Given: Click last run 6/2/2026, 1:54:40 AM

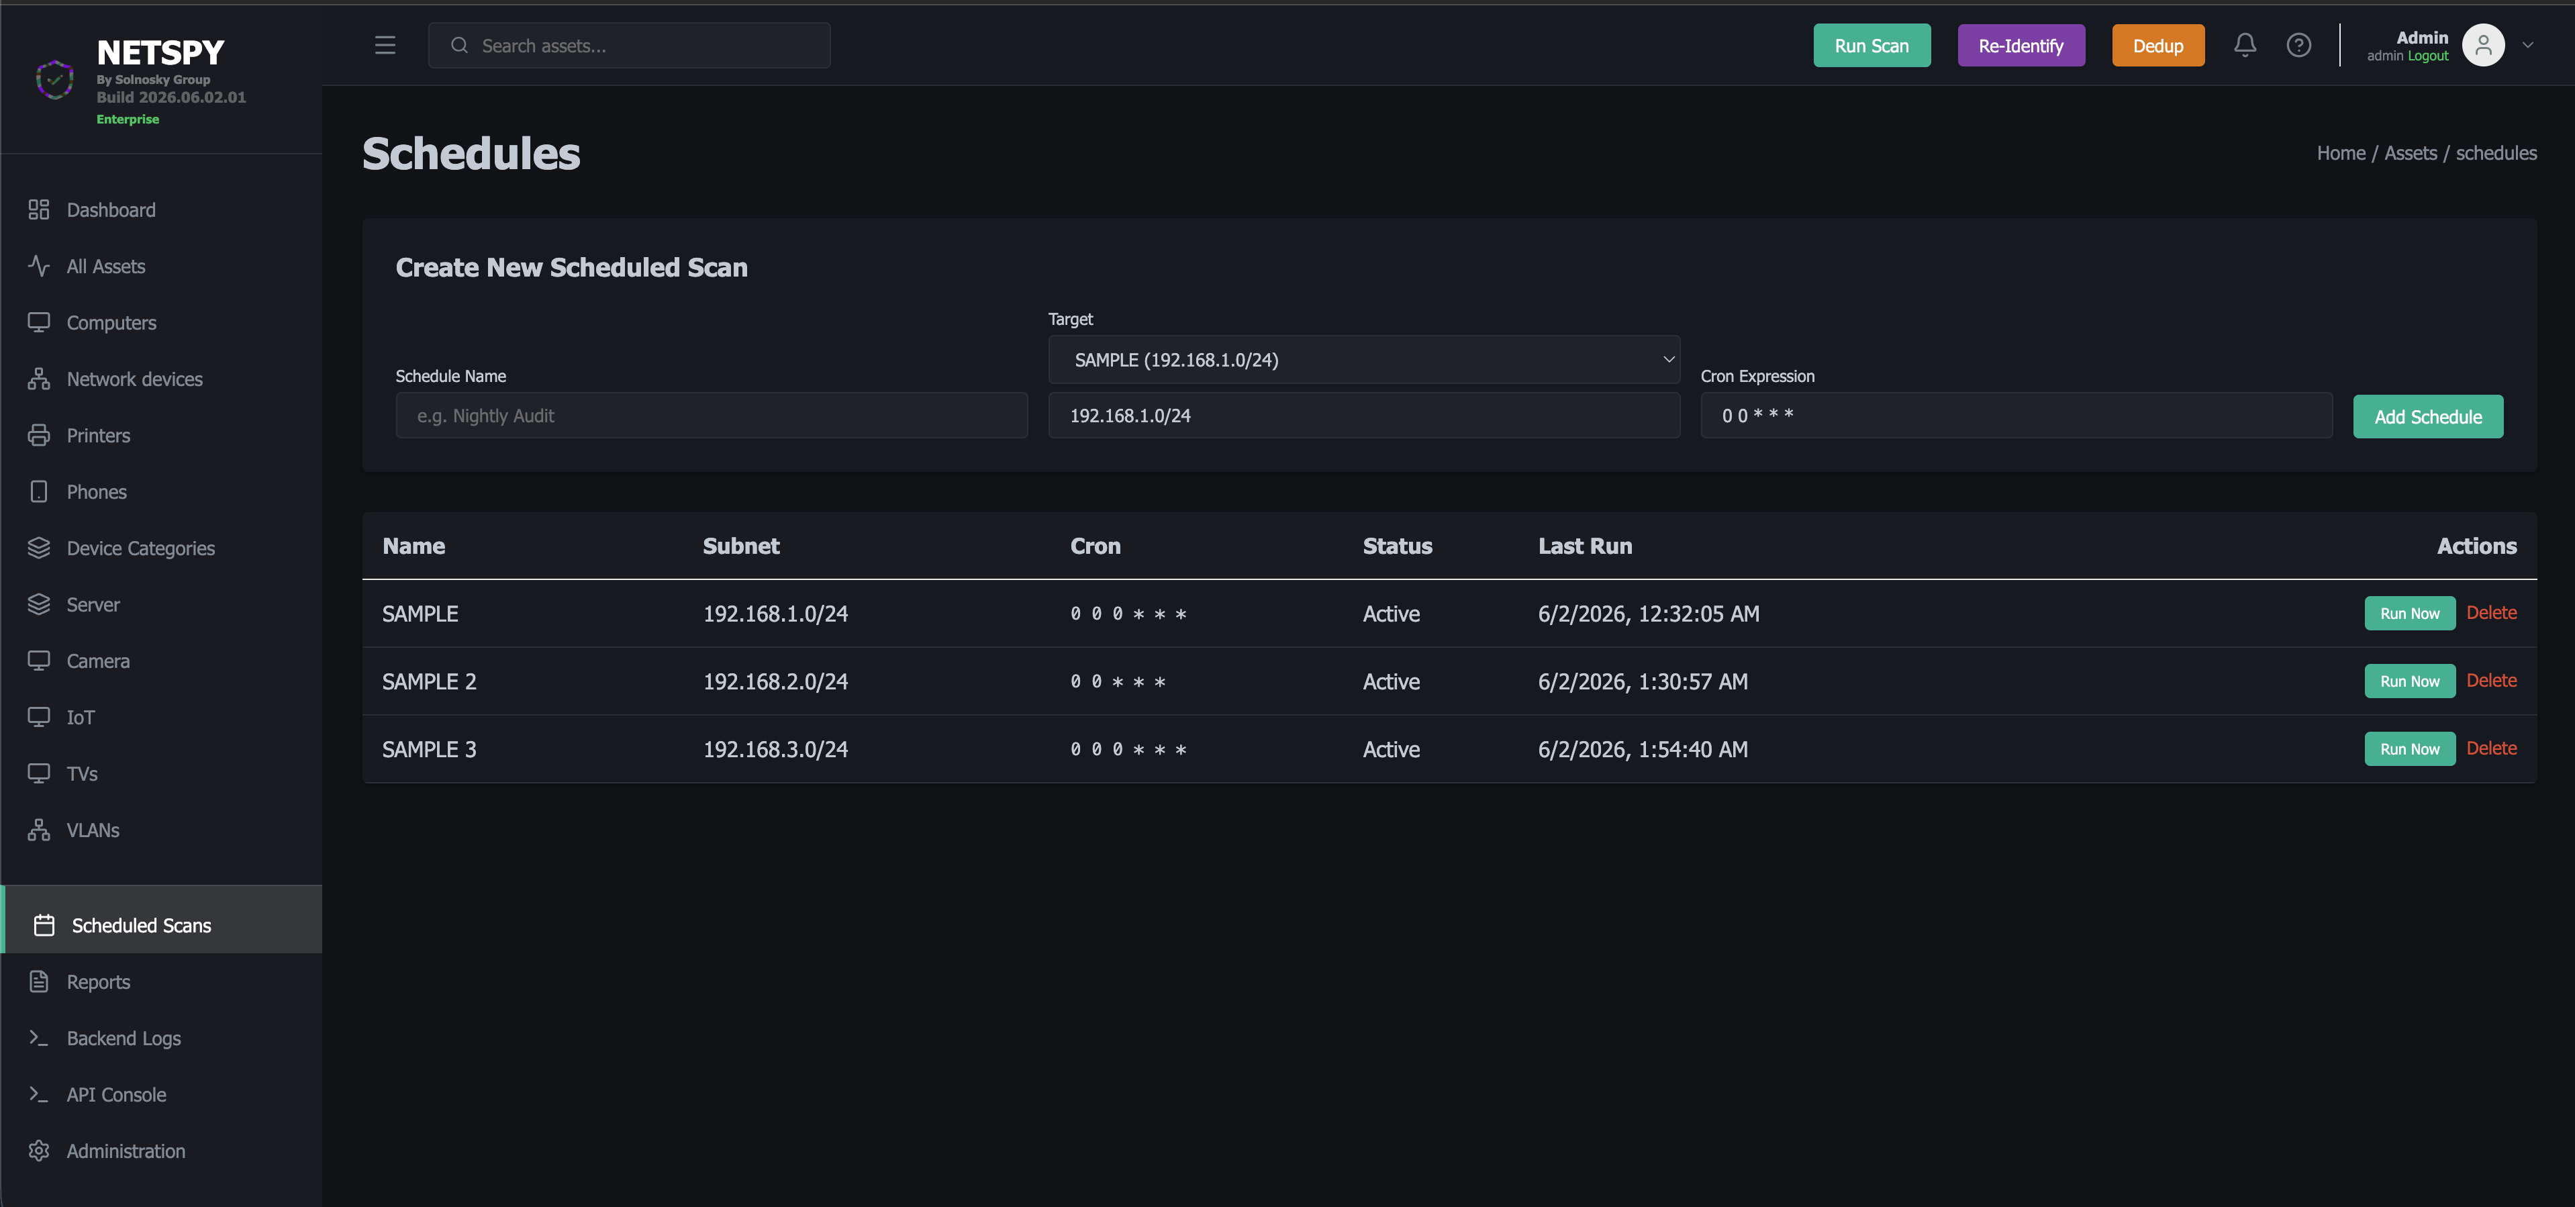Looking at the screenshot, I should coord(1643,749).
